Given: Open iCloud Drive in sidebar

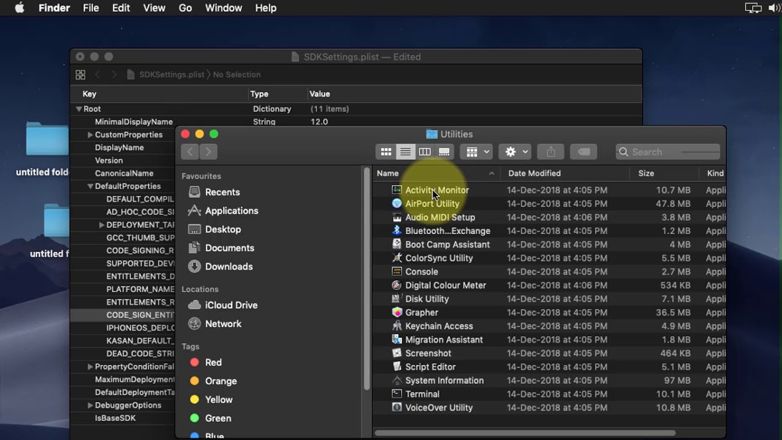Looking at the screenshot, I should pos(222,305).
